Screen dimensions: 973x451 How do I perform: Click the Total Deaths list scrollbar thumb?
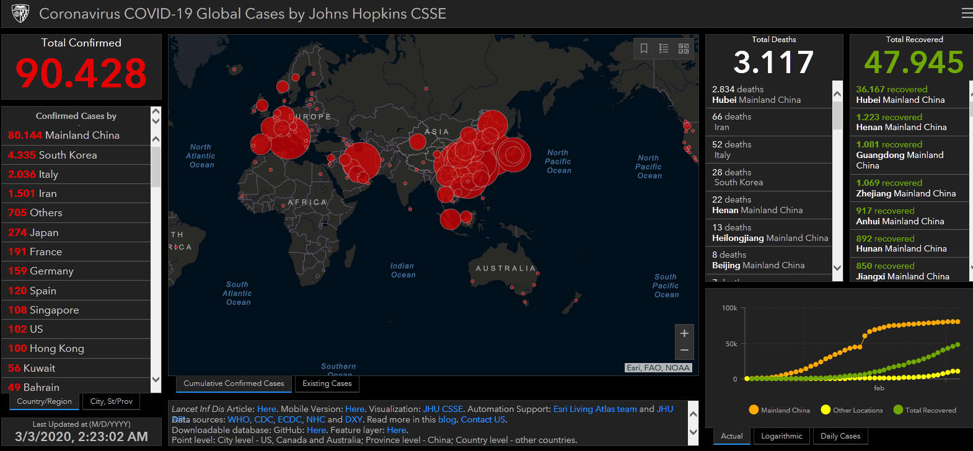pyautogui.click(x=837, y=116)
